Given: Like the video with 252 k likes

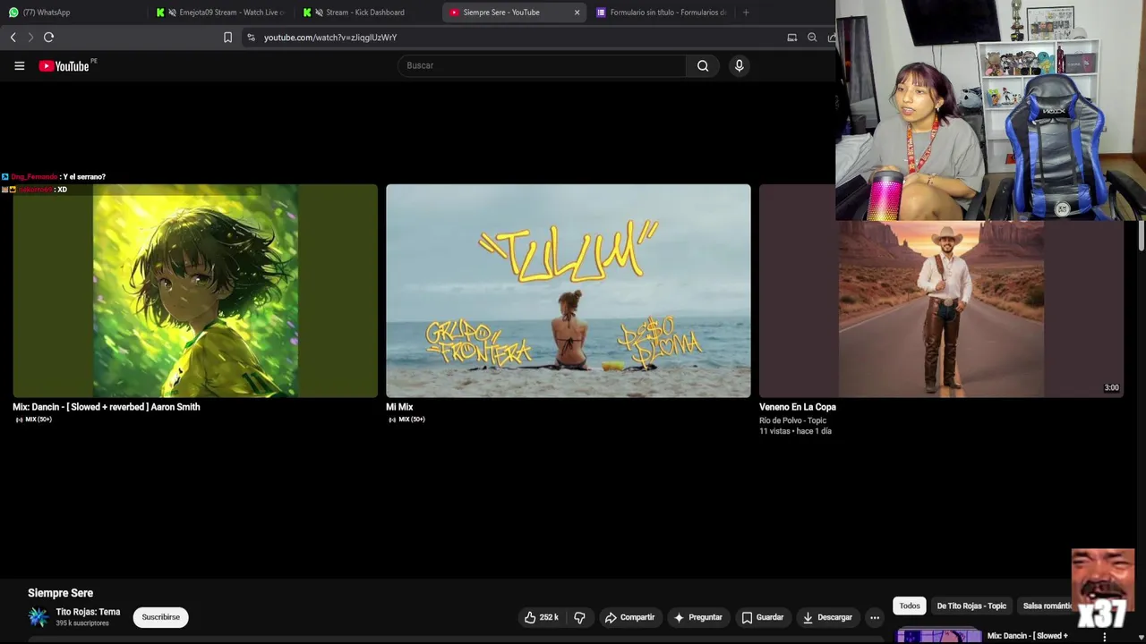Looking at the screenshot, I should [x=541, y=617].
